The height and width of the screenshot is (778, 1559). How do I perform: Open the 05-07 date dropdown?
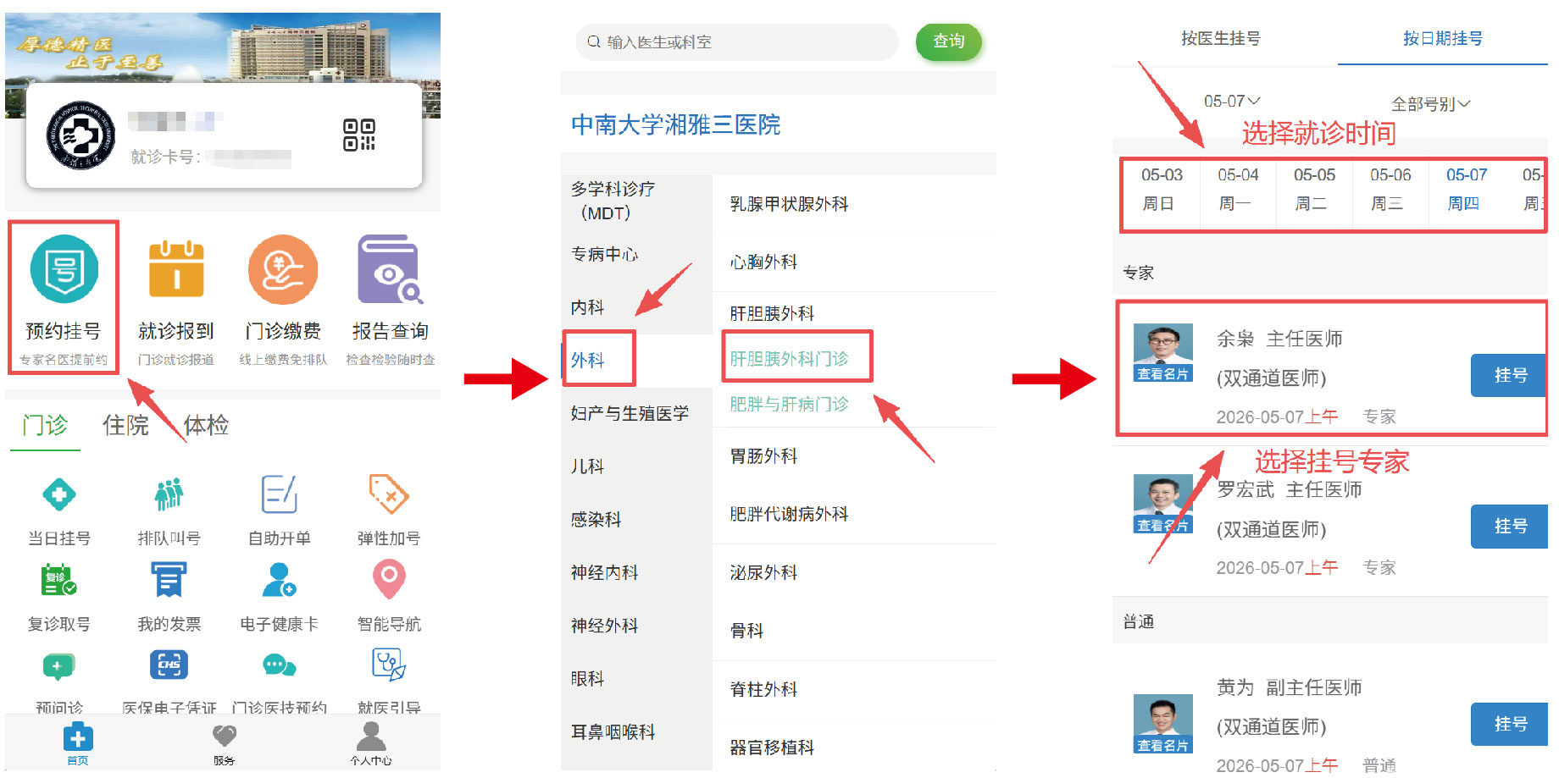[x=1233, y=102]
